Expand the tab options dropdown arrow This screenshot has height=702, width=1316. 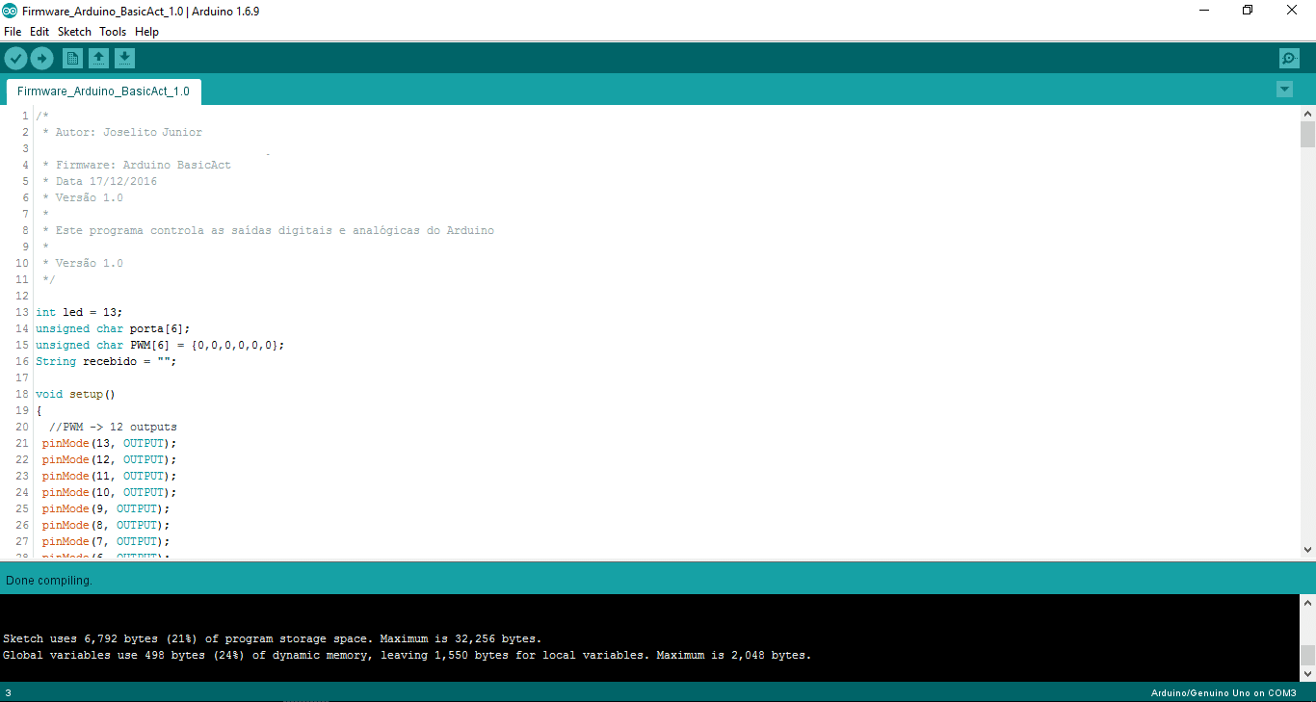pyautogui.click(x=1284, y=90)
